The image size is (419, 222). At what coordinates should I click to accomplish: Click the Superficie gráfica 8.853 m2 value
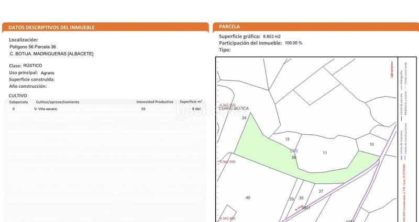[x=272, y=36]
